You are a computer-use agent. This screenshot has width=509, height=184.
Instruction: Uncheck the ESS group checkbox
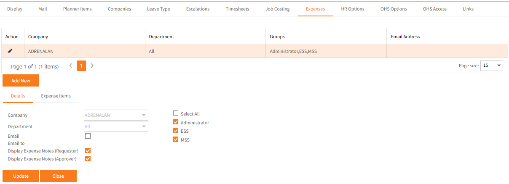pos(176,131)
